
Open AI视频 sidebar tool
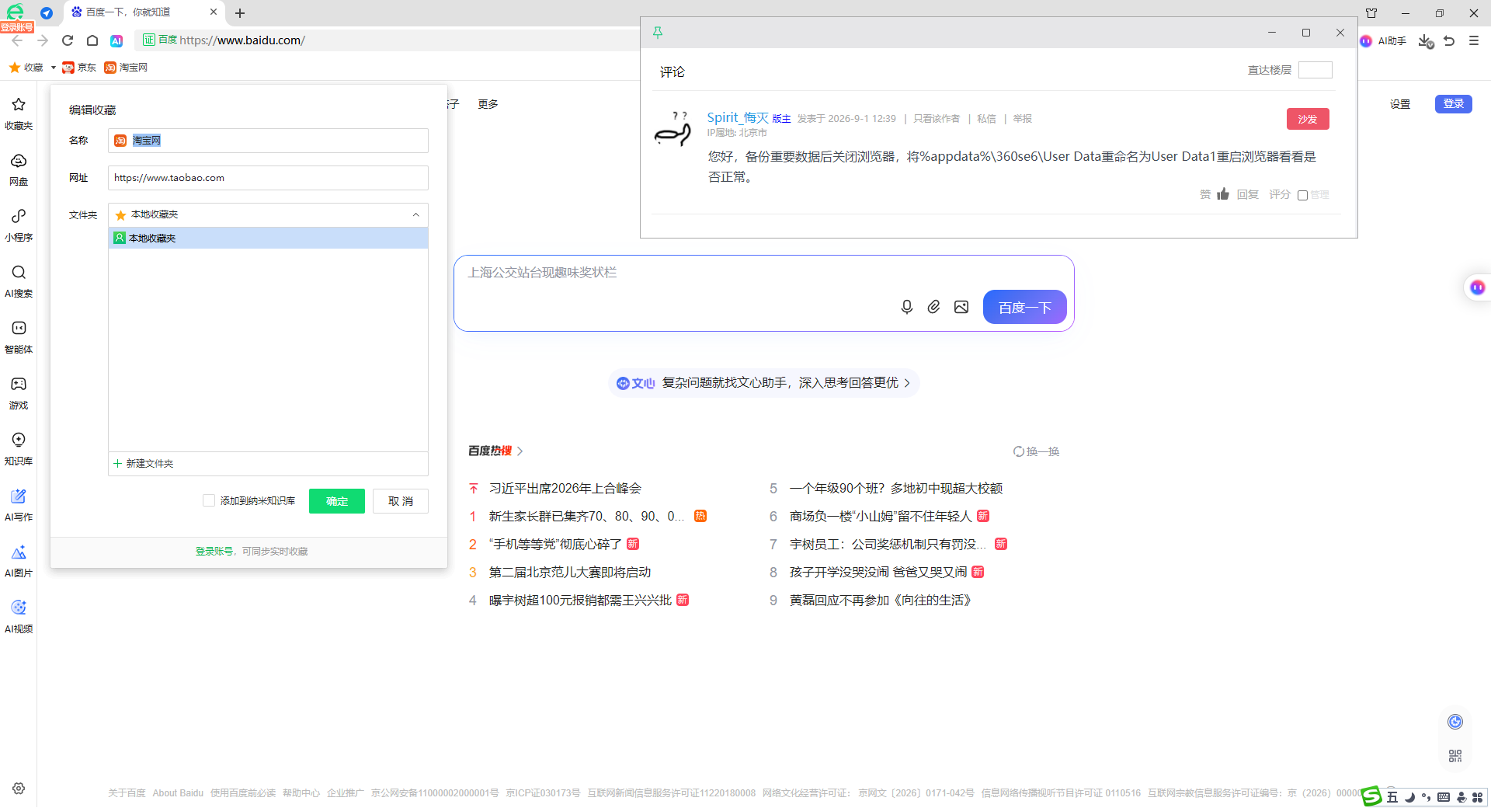(19, 616)
